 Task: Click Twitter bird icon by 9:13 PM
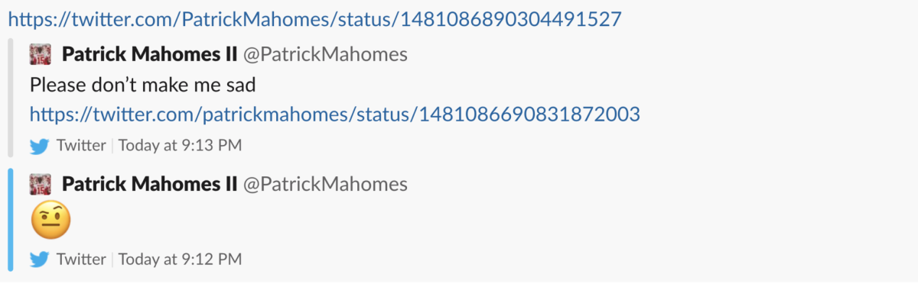pyautogui.click(x=40, y=146)
